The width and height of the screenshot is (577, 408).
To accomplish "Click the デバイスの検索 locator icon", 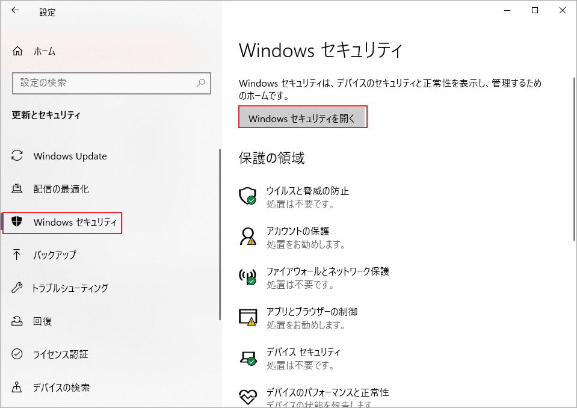I will tap(17, 387).
